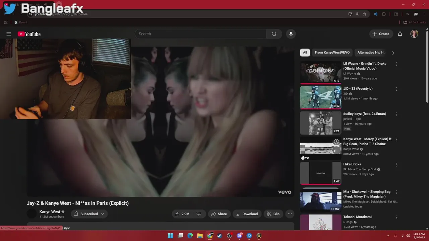Screen dimensions: 429x241
Task: Open the Create menu button
Action: coord(381,34)
